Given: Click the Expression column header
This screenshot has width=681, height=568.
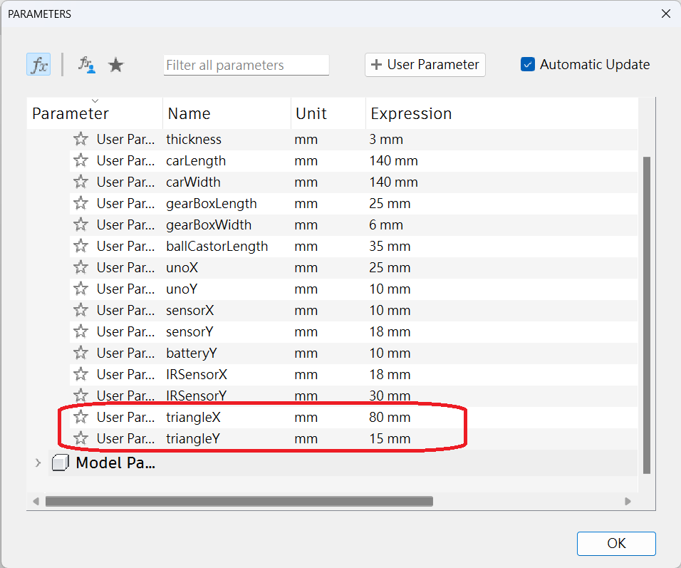Looking at the screenshot, I should coord(411,114).
